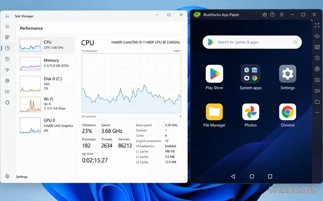
Task: Tap Android recent apps button in BlueStacks
Action: pos(270,176)
